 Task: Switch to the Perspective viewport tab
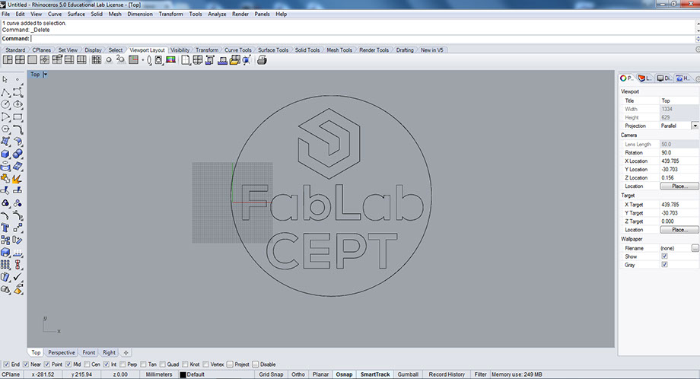coord(62,352)
